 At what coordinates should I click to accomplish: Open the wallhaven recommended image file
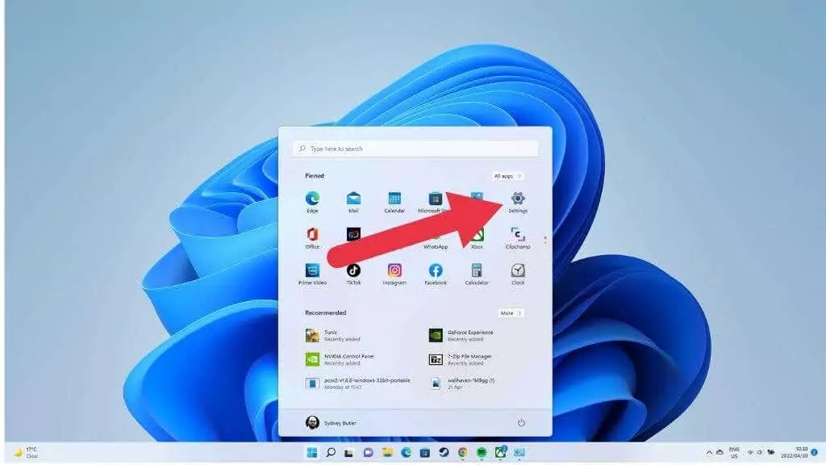coord(462,383)
